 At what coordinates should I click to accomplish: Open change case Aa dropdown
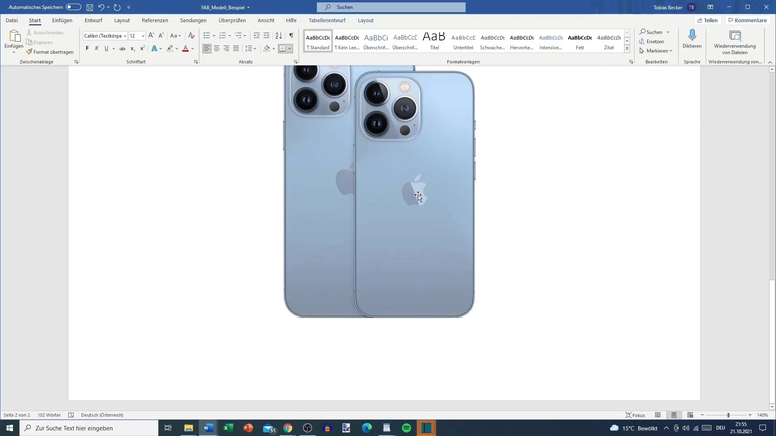pos(175,36)
